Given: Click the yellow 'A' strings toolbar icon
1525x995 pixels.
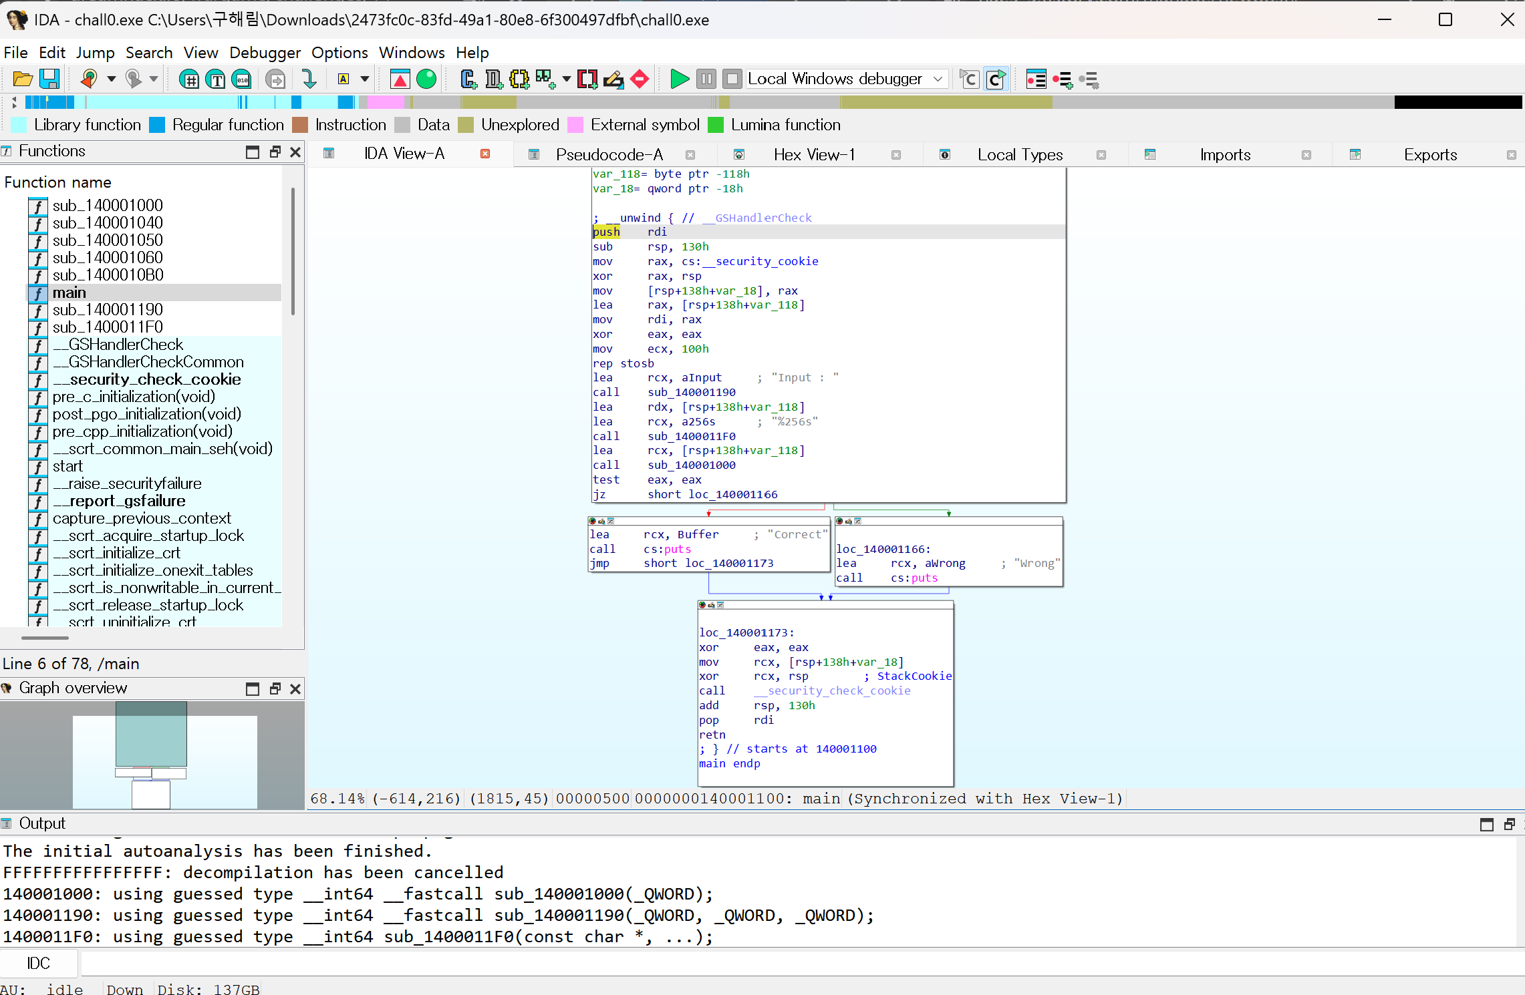Looking at the screenshot, I should click(x=343, y=79).
